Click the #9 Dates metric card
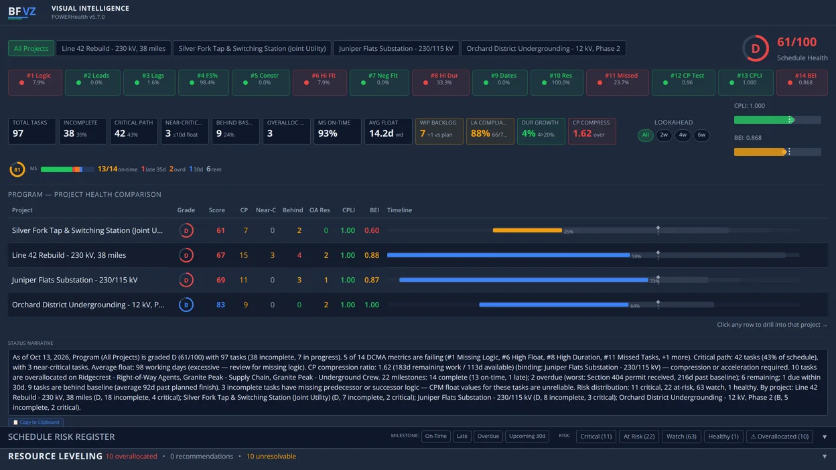The width and height of the screenshot is (836, 470). [x=500, y=82]
